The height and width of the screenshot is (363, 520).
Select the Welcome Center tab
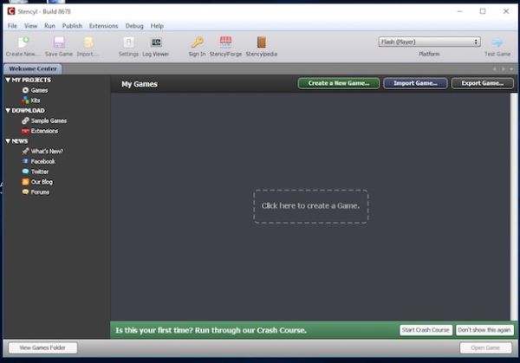click(32, 68)
